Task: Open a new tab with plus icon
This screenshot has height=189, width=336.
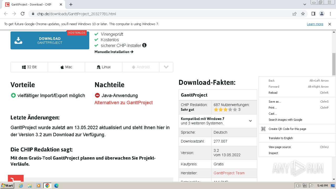Action: [71, 4]
